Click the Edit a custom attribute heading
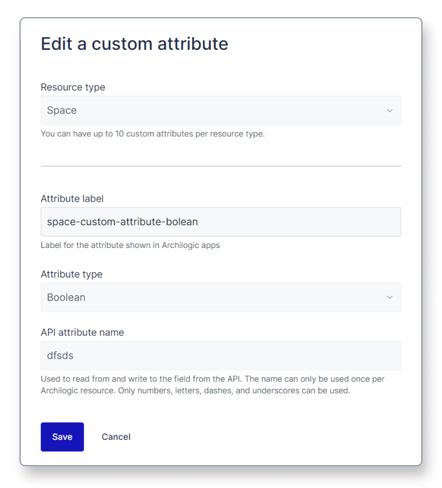The height and width of the screenshot is (488, 442). pyautogui.click(x=134, y=43)
